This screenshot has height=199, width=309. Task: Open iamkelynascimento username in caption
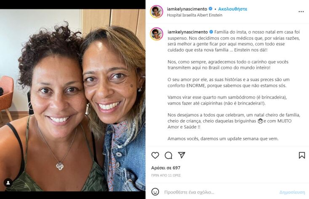coord(188,32)
